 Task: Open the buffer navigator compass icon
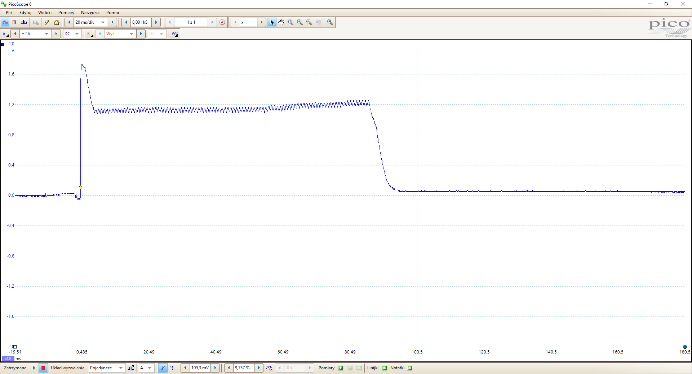(222, 22)
